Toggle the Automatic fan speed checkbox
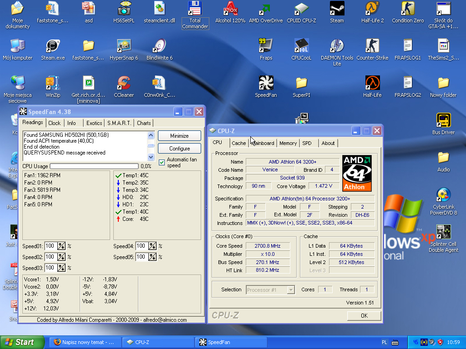 tap(162, 162)
